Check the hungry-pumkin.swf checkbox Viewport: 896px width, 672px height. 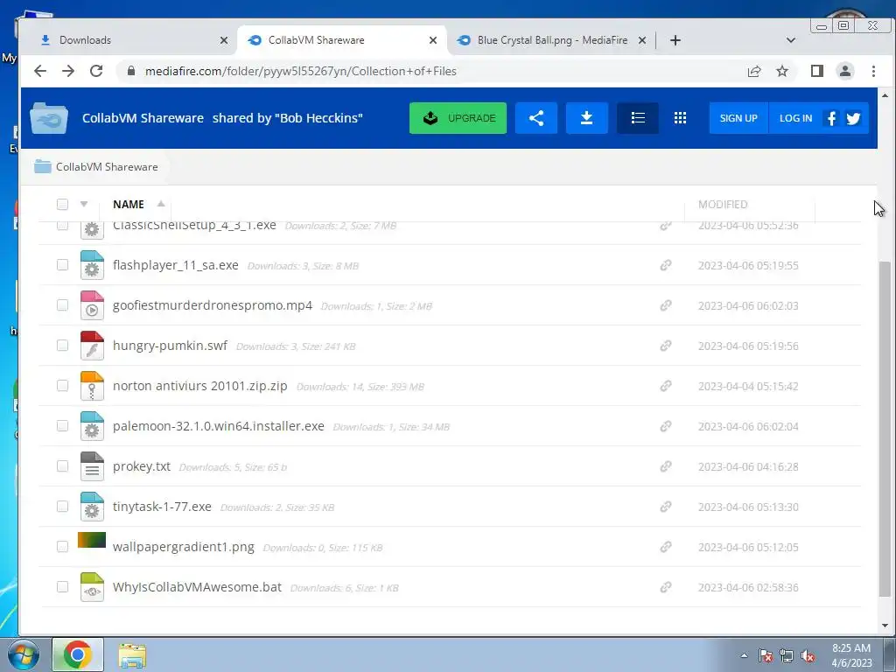(62, 346)
